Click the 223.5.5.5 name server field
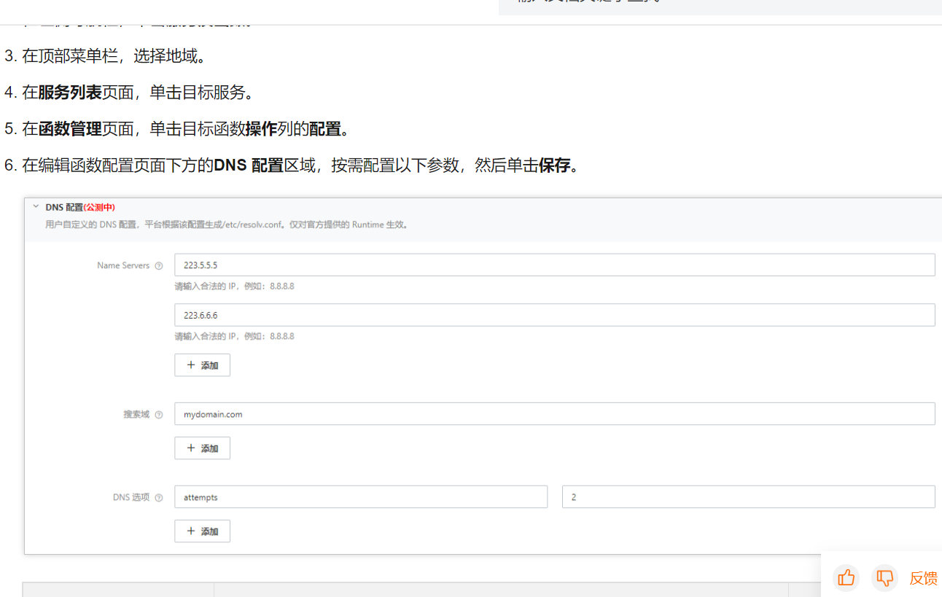The height and width of the screenshot is (597, 942). click(x=555, y=265)
